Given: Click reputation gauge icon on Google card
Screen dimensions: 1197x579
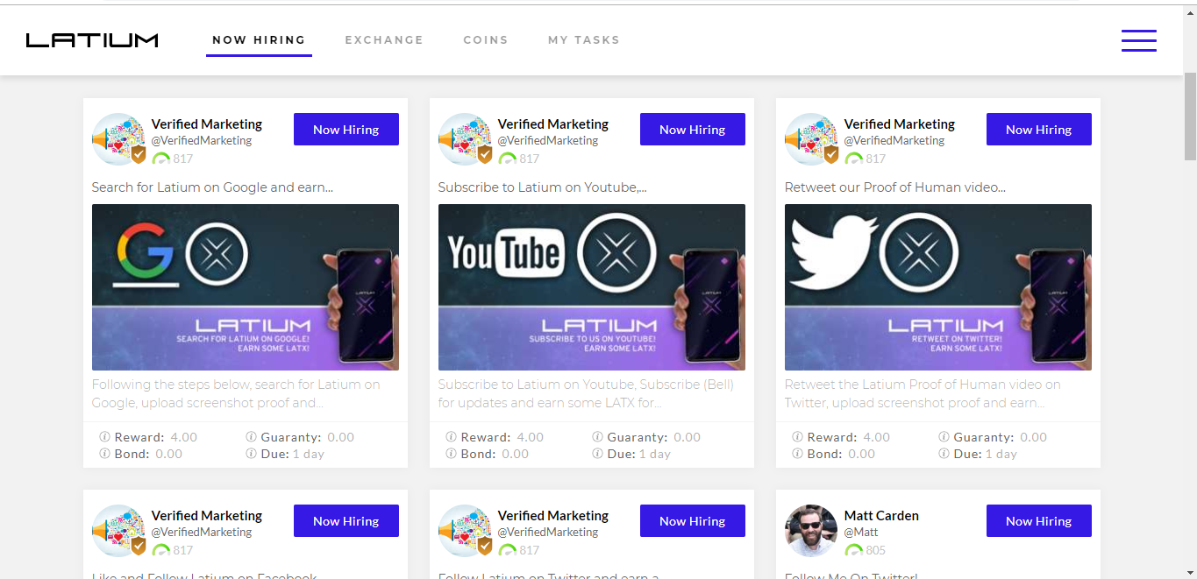Looking at the screenshot, I should tap(160, 159).
